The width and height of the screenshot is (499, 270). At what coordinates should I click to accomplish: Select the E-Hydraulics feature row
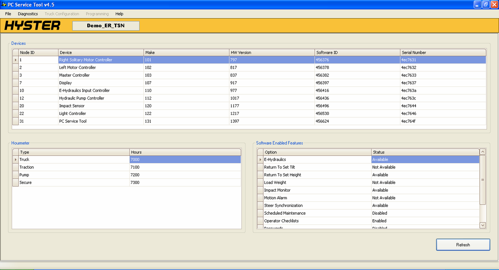(368, 159)
